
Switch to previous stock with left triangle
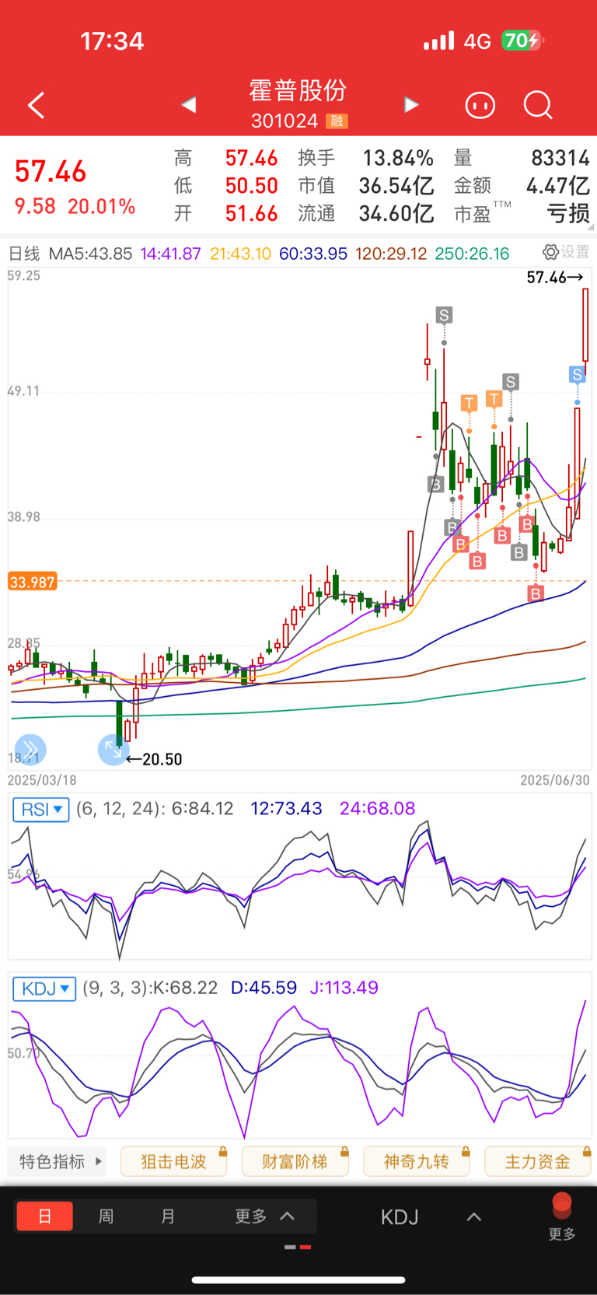point(189,104)
